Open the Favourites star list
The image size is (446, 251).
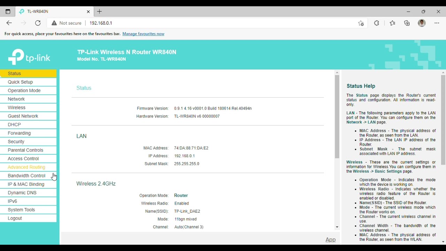393,23
